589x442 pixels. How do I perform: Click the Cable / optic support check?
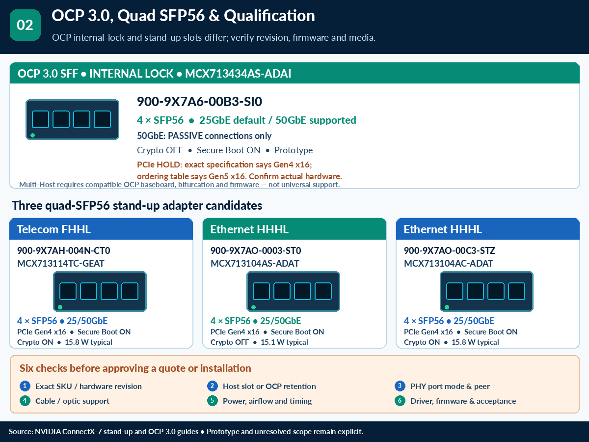click(x=72, y=401)
